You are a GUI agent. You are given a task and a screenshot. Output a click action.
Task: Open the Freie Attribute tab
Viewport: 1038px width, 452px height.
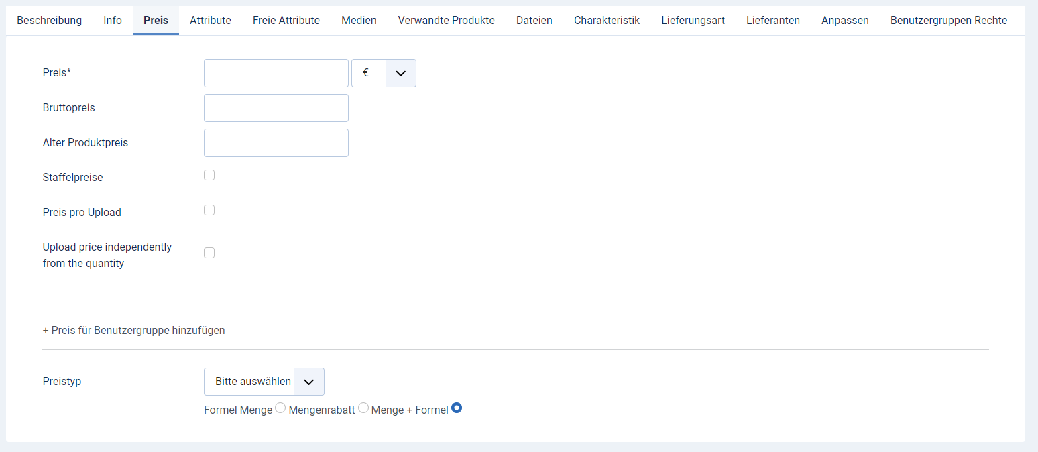286,20
